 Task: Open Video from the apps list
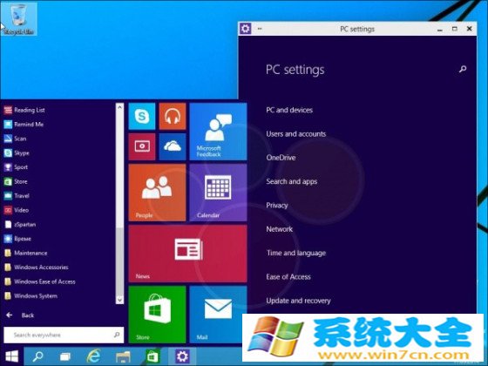click(17, 210)
